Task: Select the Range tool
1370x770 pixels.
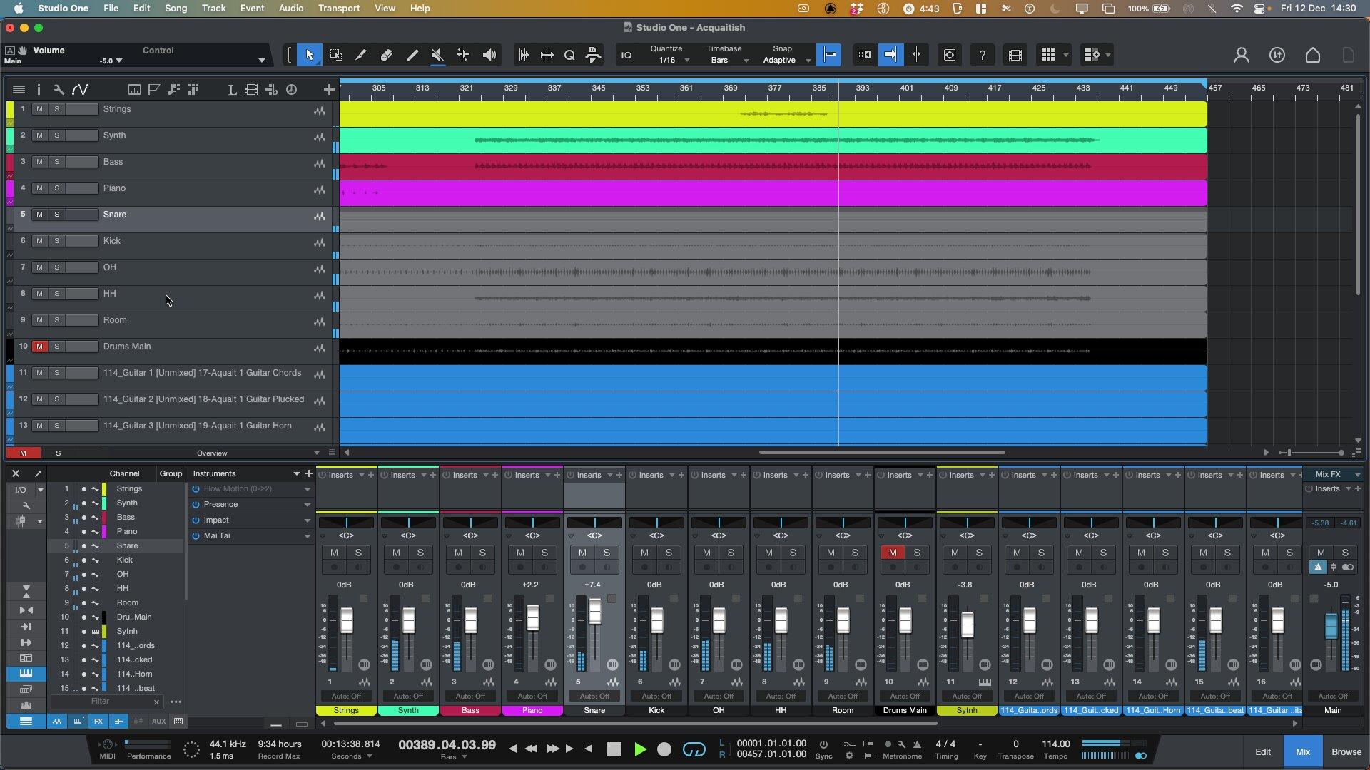Action: [x=335, y=55]
